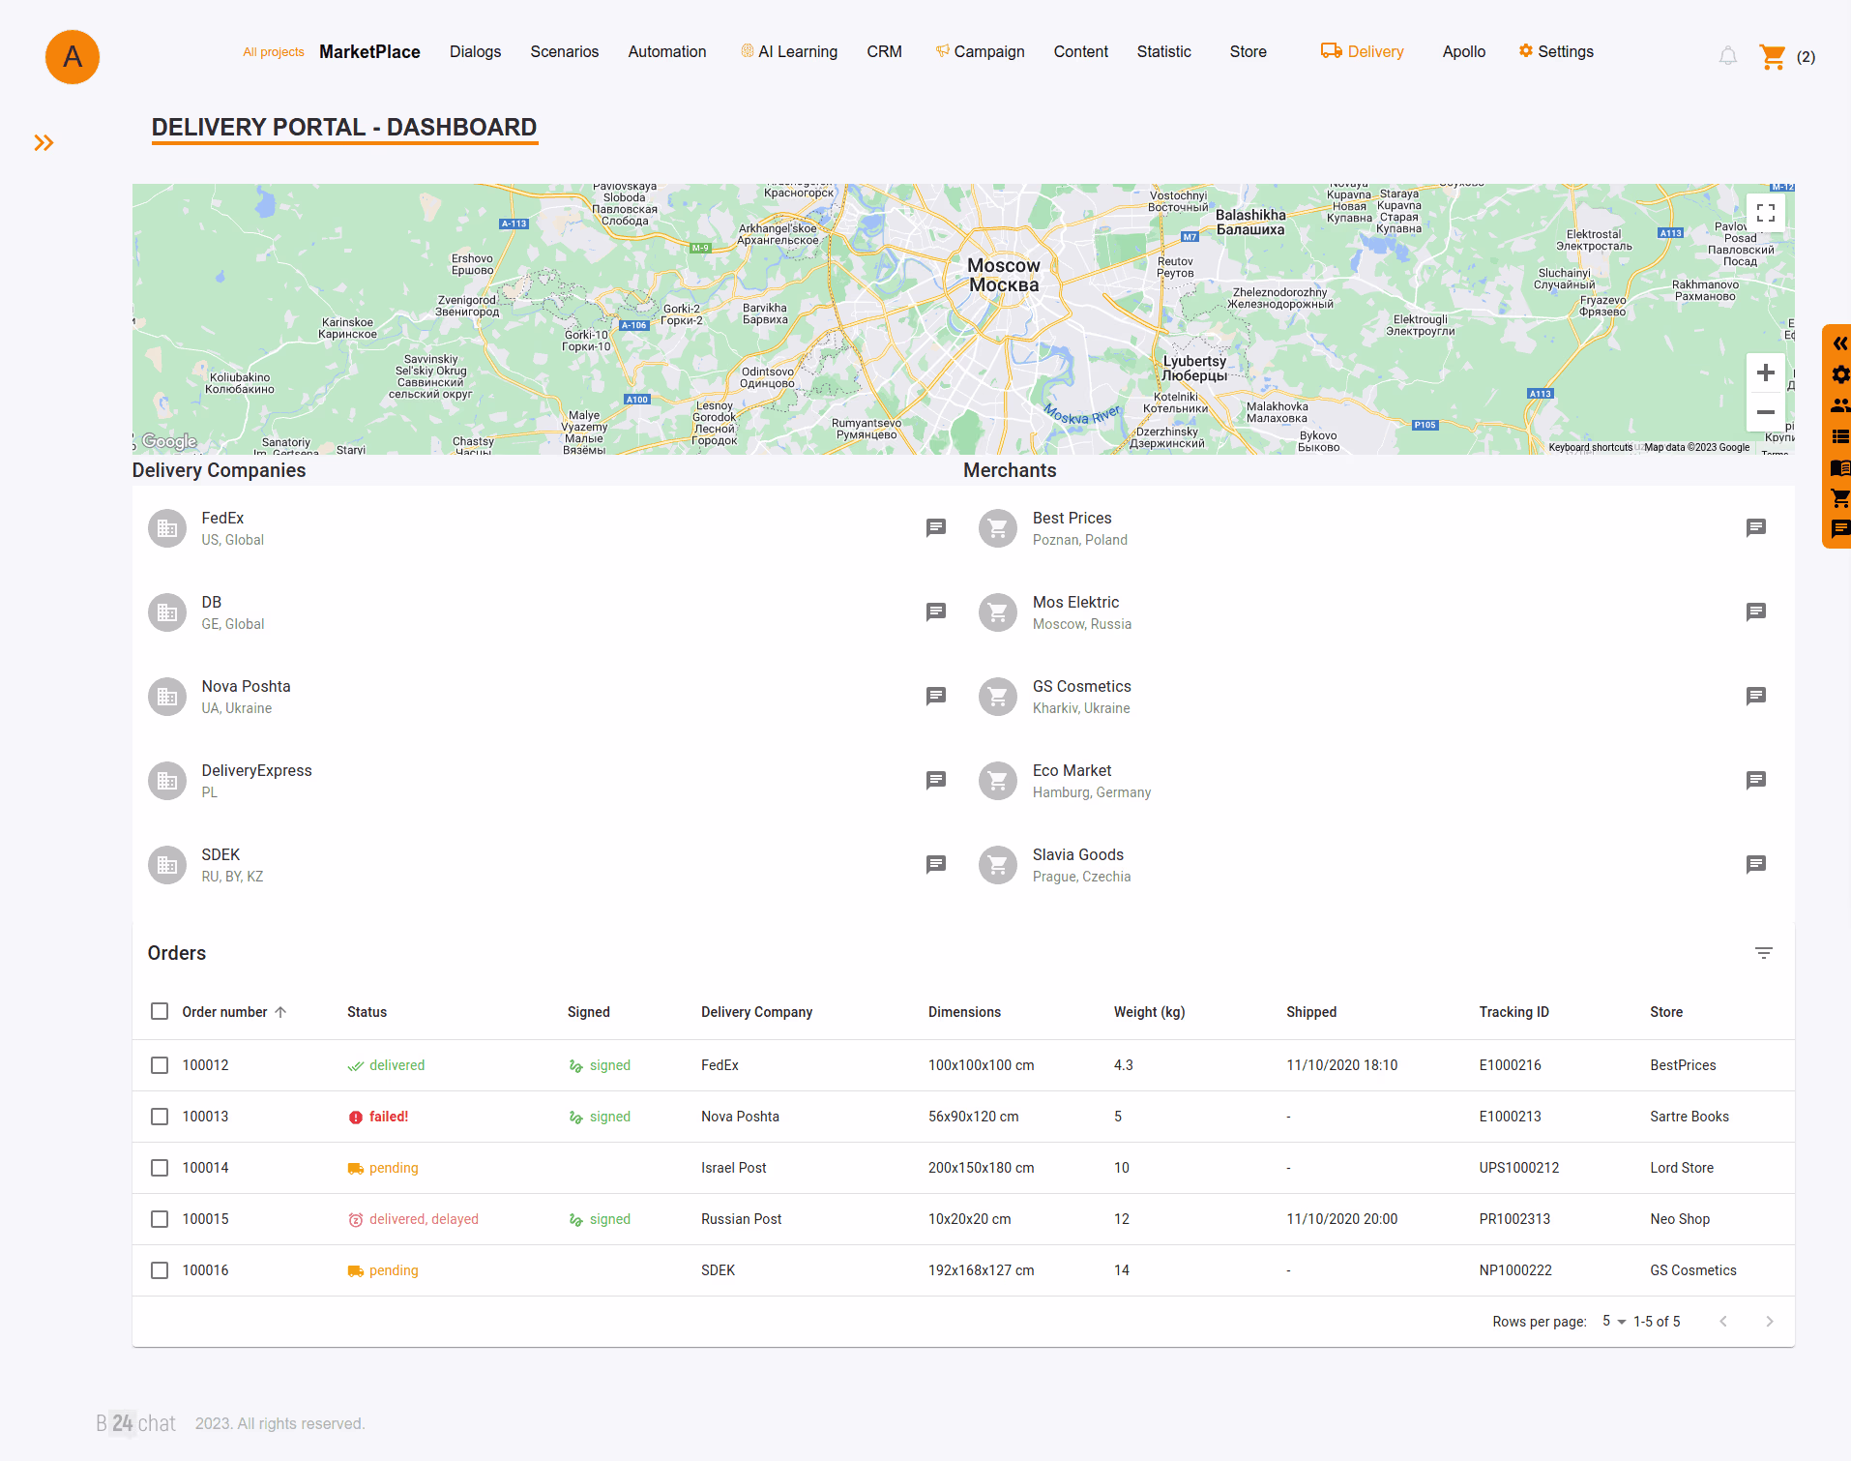Screen dimensions: 1851x1461
Task: Open the shopping cart with 2 items
Action: point(1773,56)
